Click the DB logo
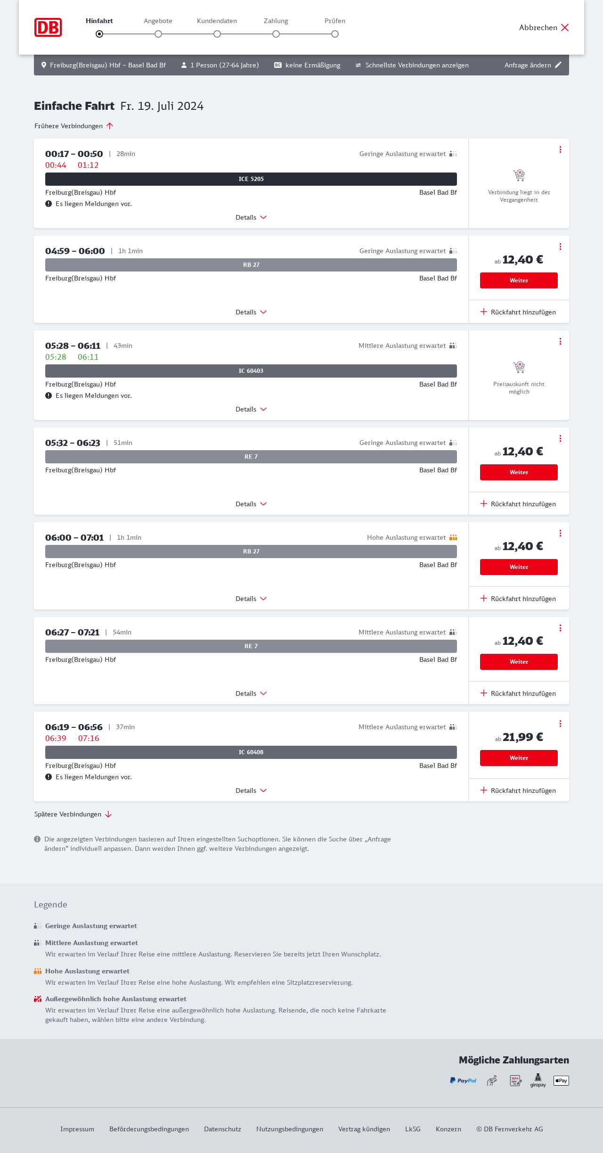Image resolution: width=603 pixels, height=1153 pixels. pyautogui.click(x=48, y=27)
